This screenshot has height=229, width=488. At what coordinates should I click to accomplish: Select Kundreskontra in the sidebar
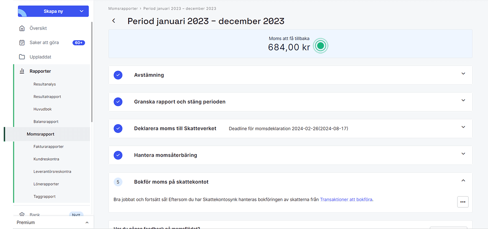[46, 159]
